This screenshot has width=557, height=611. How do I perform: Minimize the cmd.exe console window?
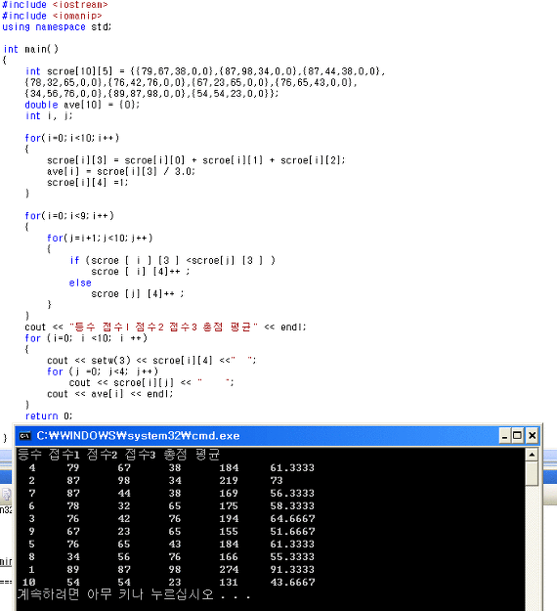(504, 436)
